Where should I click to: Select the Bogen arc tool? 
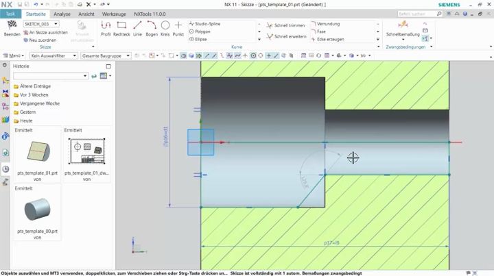151,26
